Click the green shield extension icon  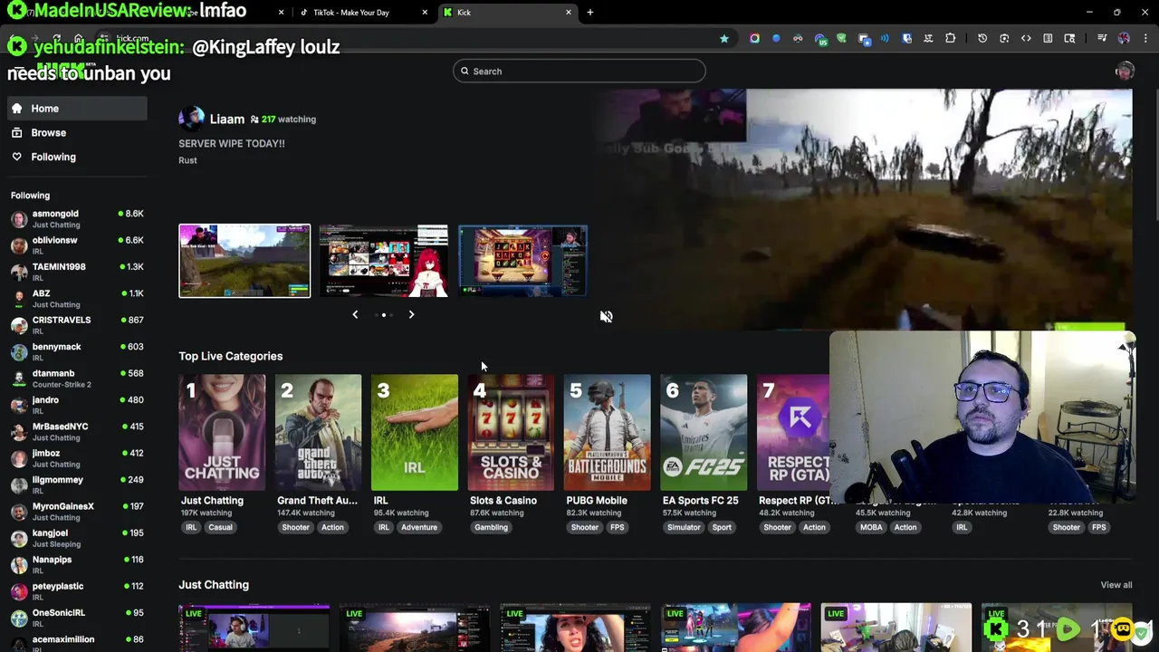[841, 39]
